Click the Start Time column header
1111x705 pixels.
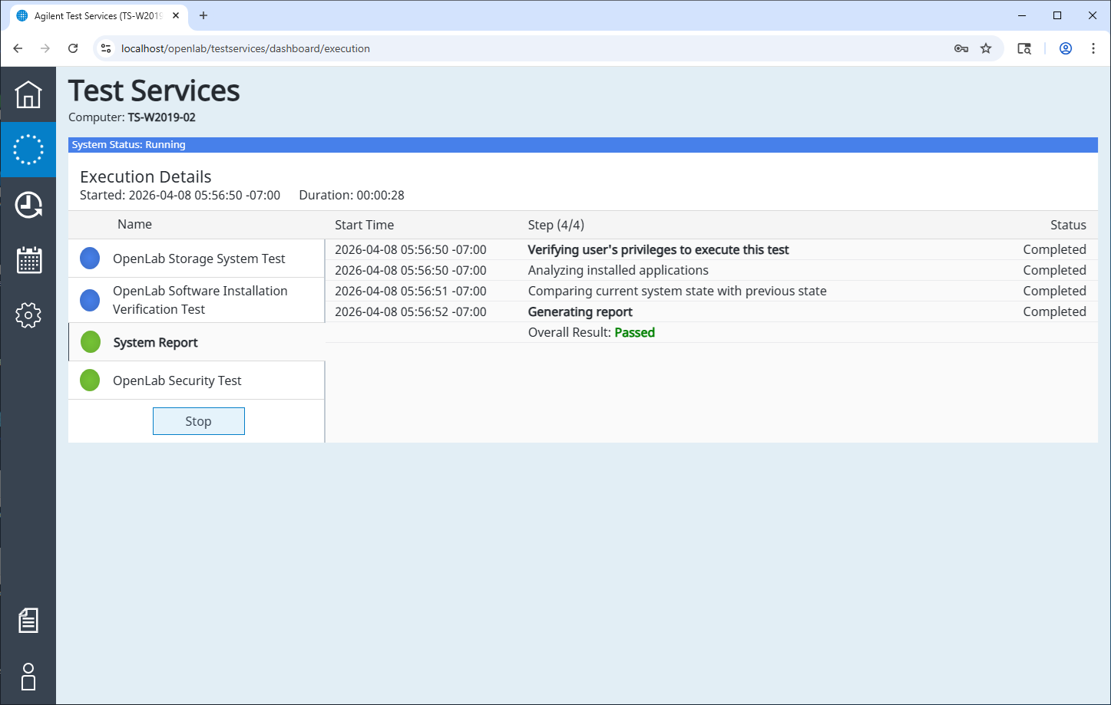coord(364,225)
